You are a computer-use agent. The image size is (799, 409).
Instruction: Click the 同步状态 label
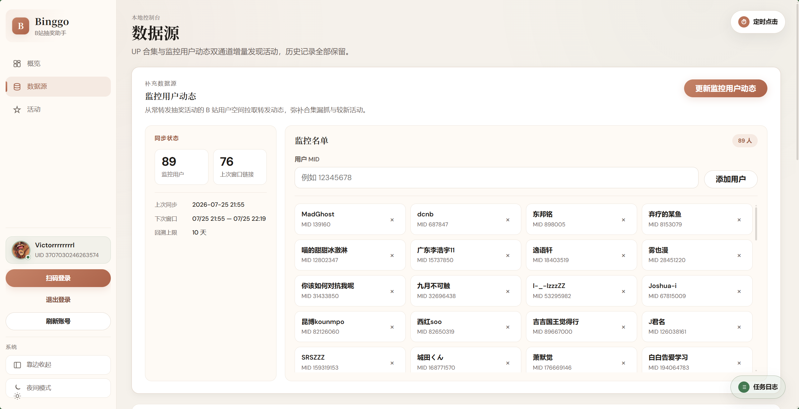pos(166,138)
